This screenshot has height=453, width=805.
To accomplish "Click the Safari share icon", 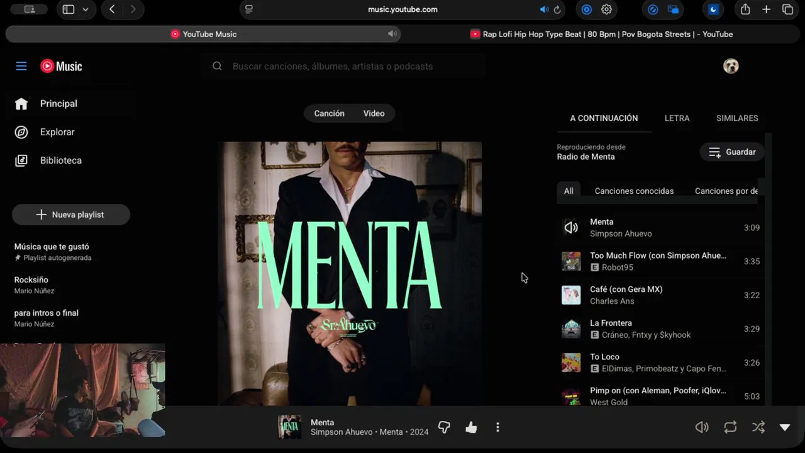I will tap(745, 9).
